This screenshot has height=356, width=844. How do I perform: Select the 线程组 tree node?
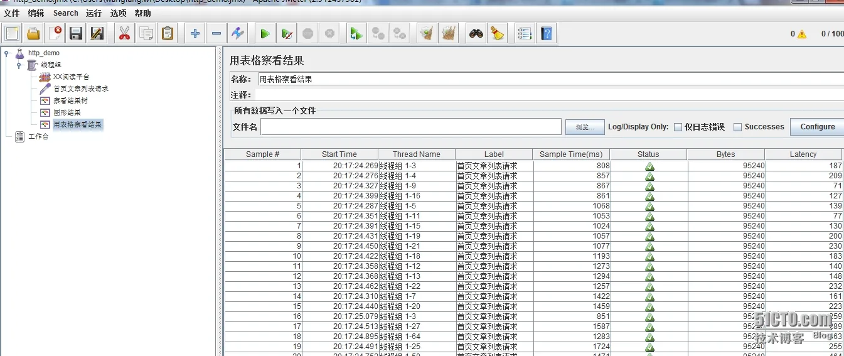point(51,65)
